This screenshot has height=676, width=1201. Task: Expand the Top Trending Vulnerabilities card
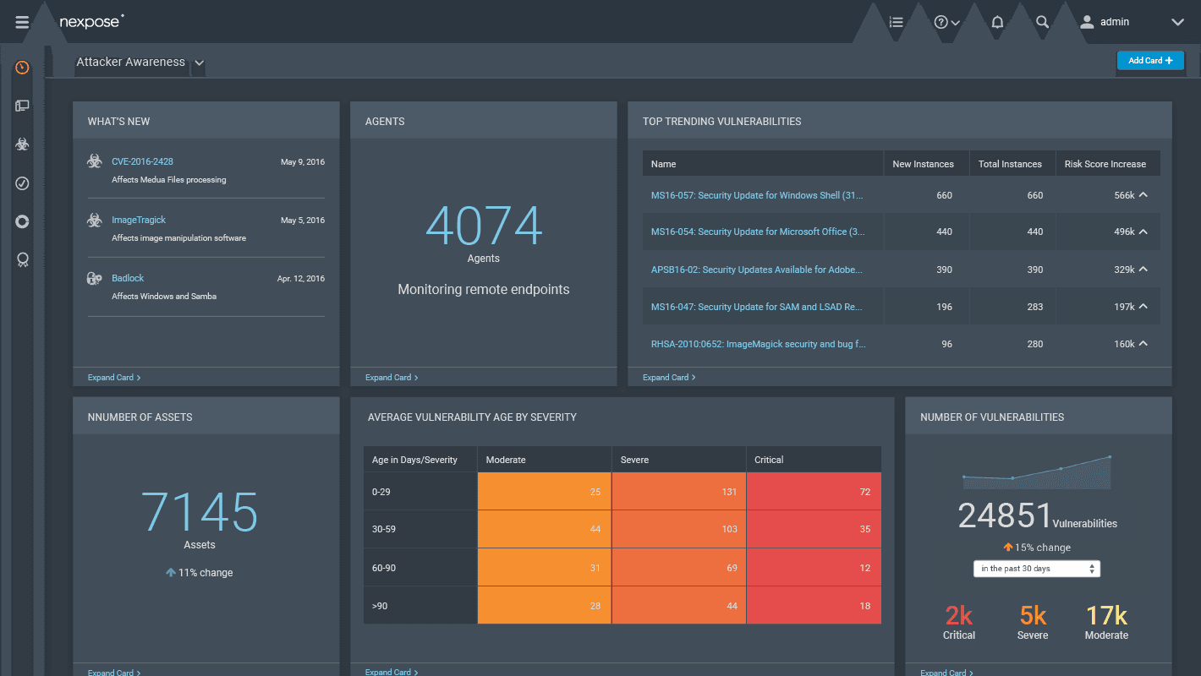668,377
